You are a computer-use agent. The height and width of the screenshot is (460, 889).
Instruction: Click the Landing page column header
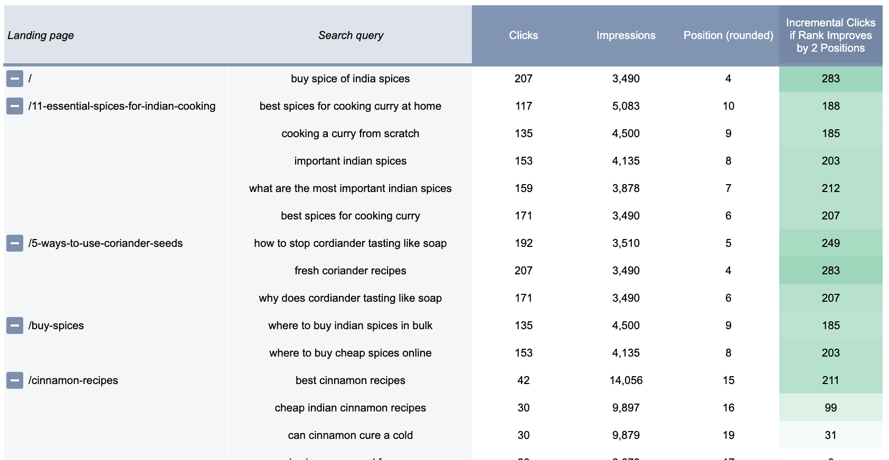tap(42, 36)
